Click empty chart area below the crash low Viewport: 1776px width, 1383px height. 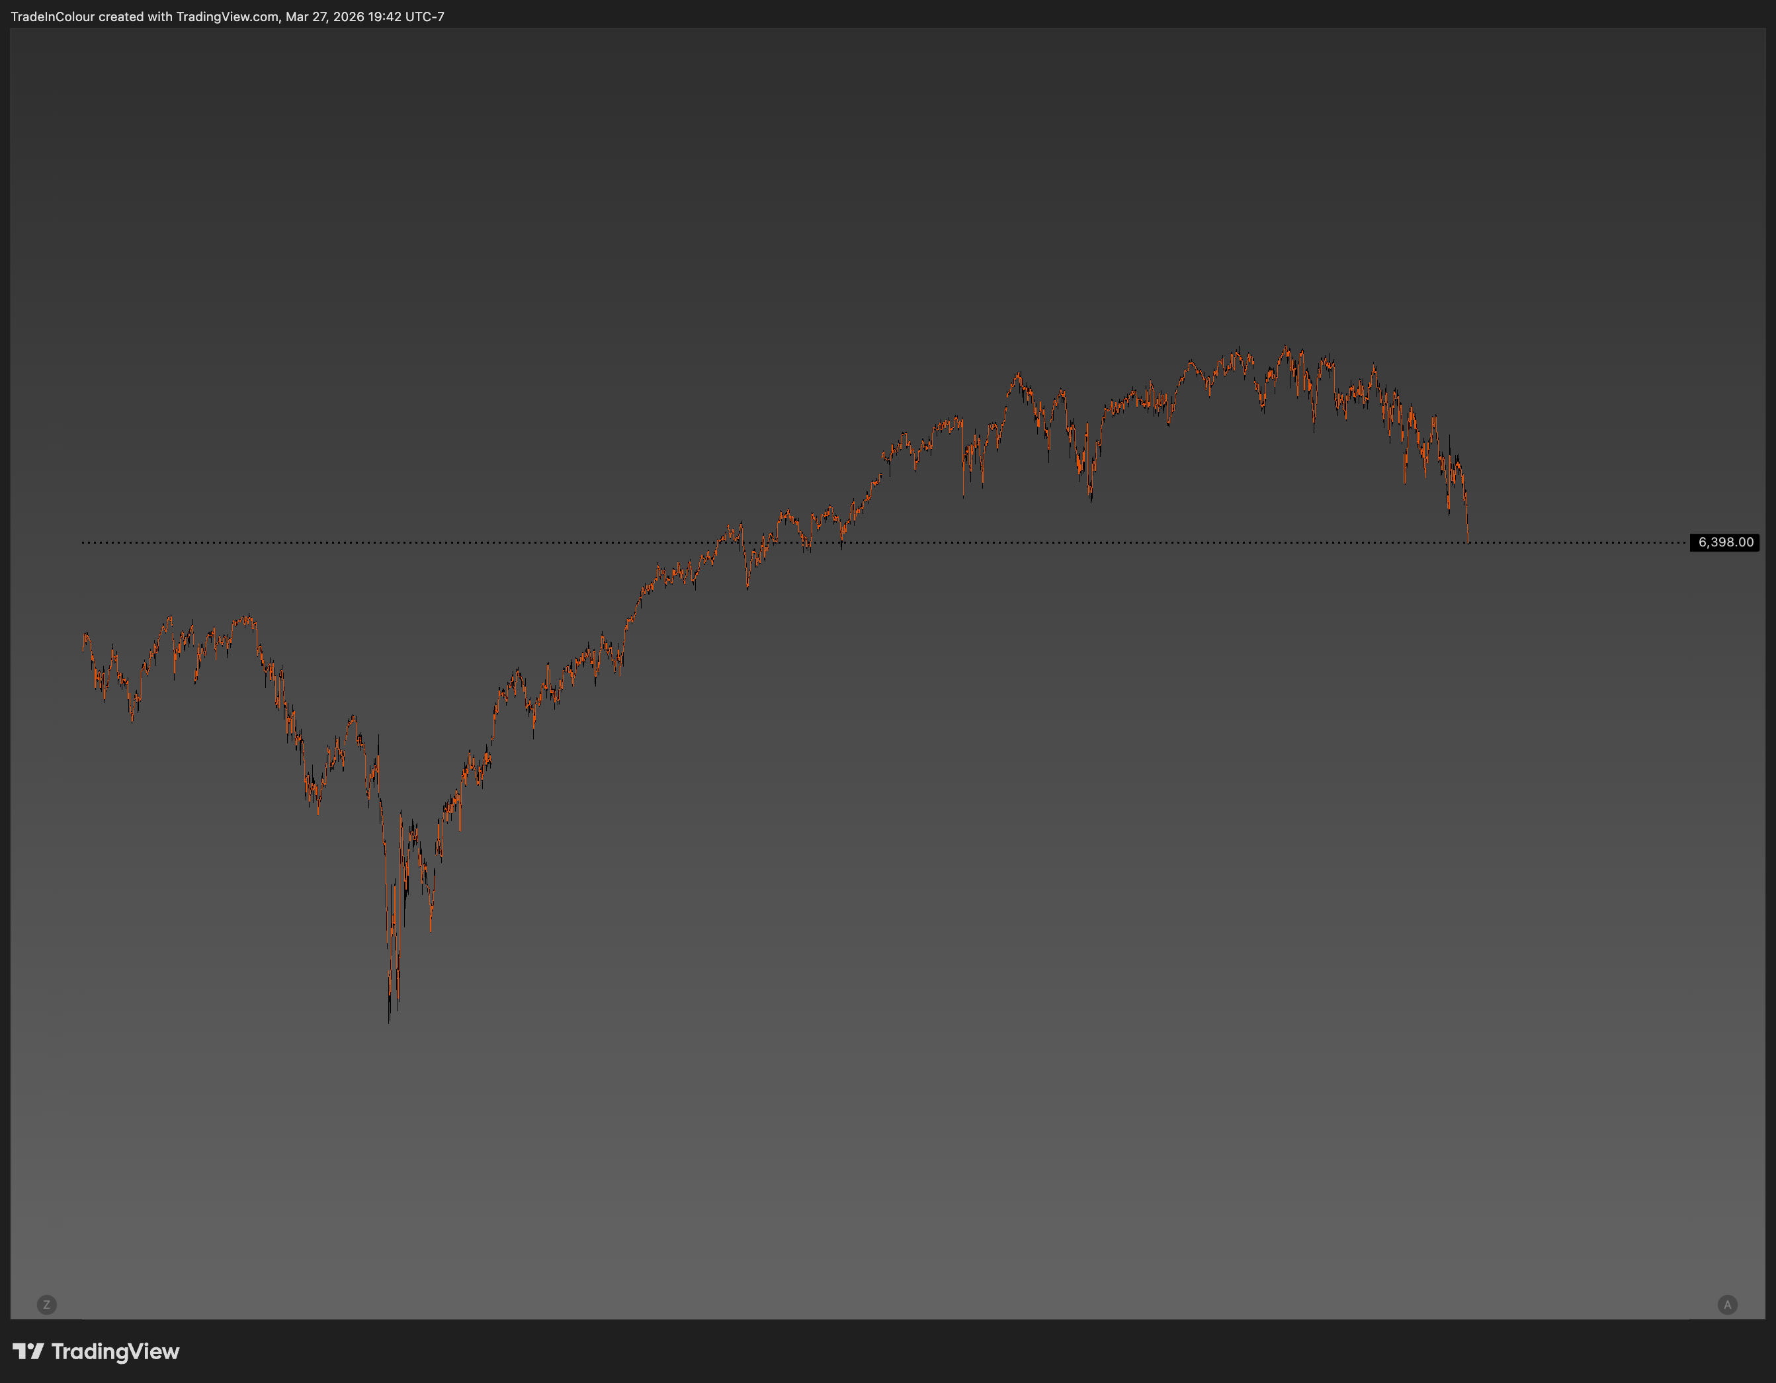pyautogui.click(x=390, y=1155)
